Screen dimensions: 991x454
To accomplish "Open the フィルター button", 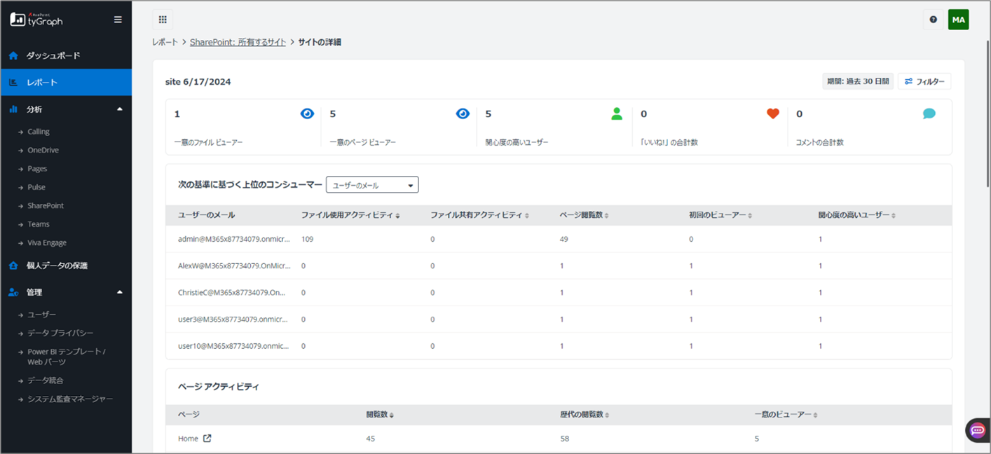I will pos(924,81).
